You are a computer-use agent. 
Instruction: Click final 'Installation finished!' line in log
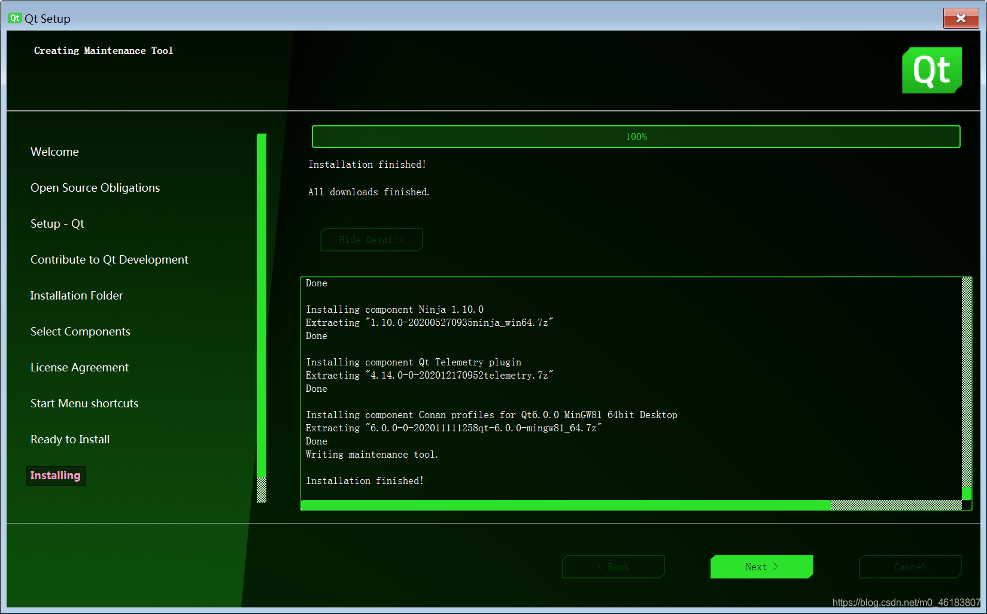[365, 480]
